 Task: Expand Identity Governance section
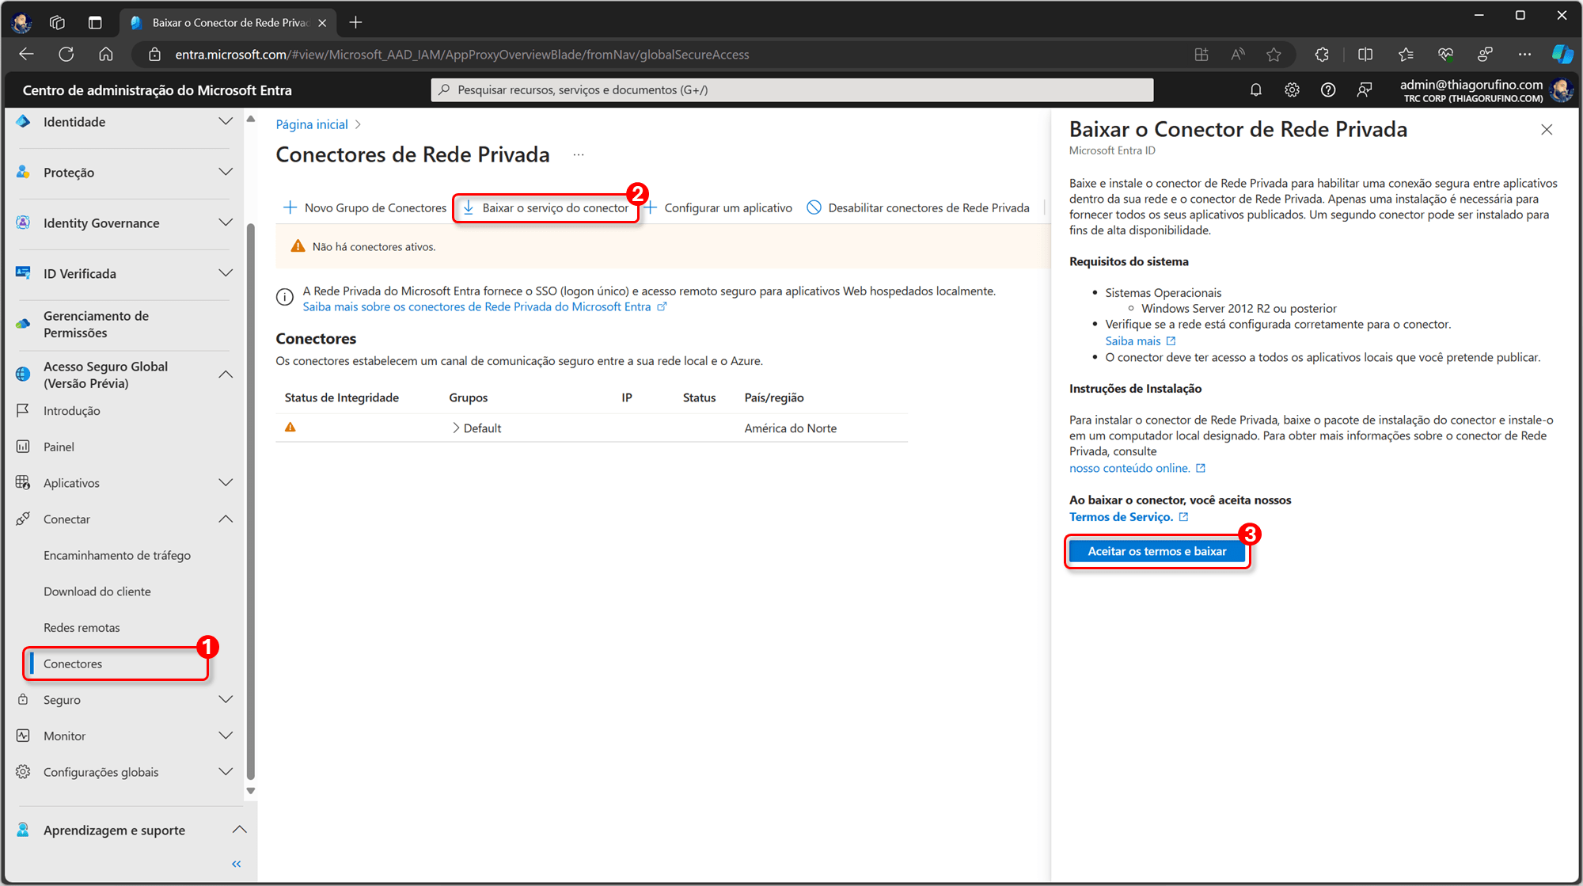coord(226,222)
